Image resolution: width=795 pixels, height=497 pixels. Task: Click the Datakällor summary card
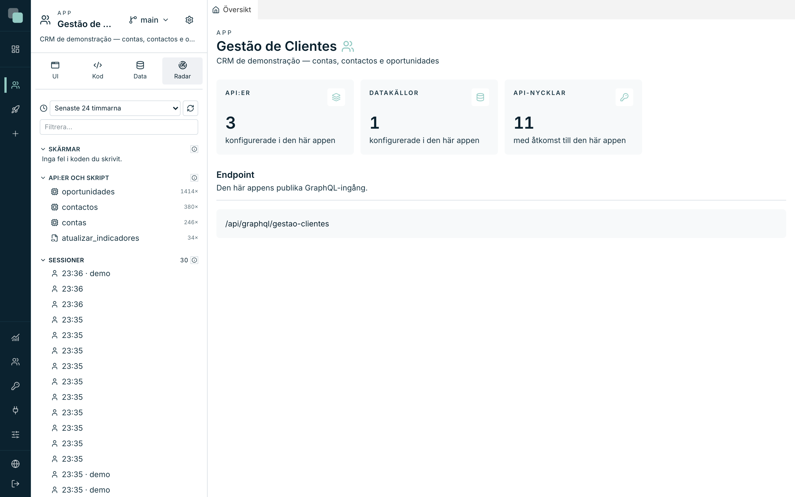429,117
